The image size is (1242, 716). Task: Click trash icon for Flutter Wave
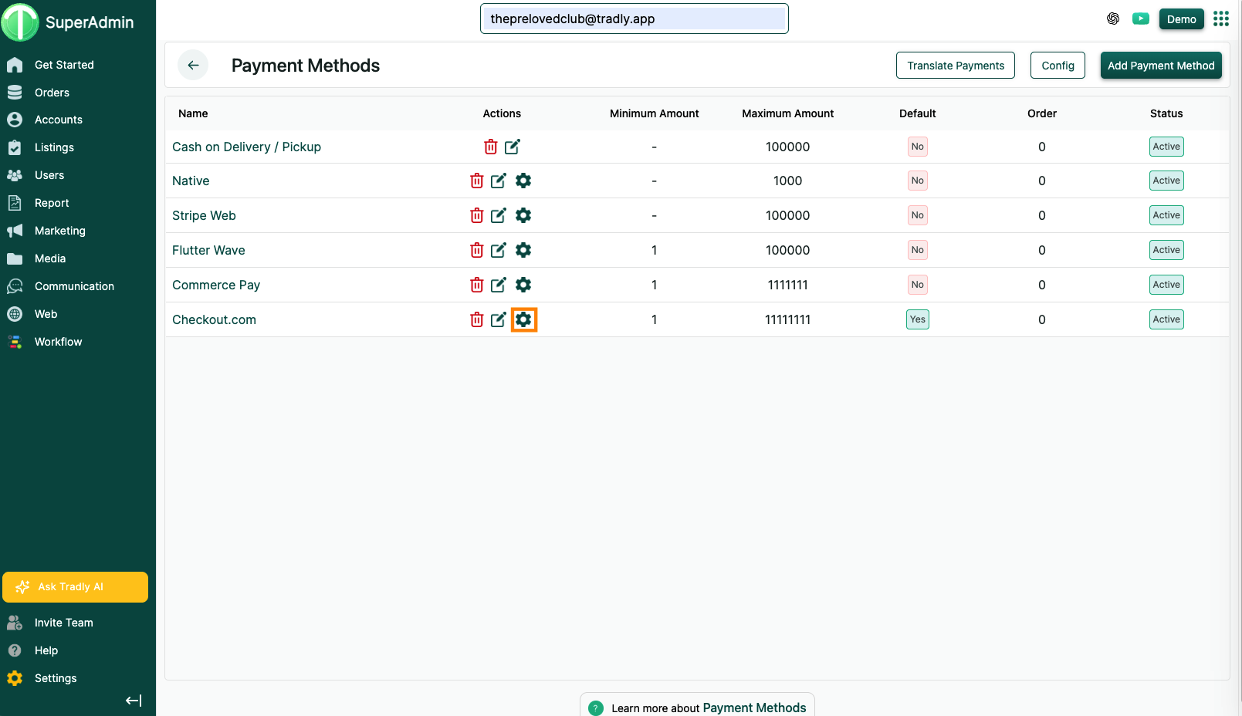[x=477, y=250]
